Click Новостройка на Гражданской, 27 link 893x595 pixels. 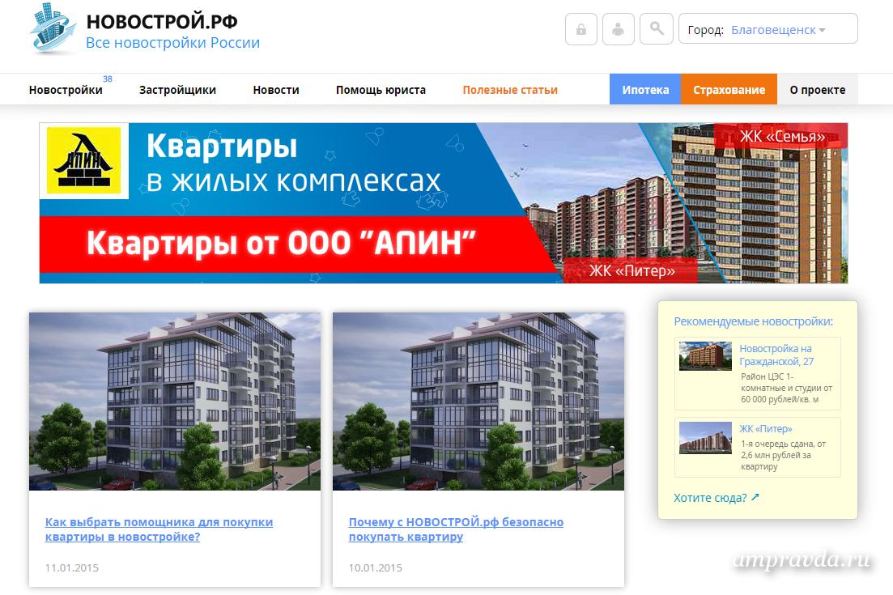point(776,355)
